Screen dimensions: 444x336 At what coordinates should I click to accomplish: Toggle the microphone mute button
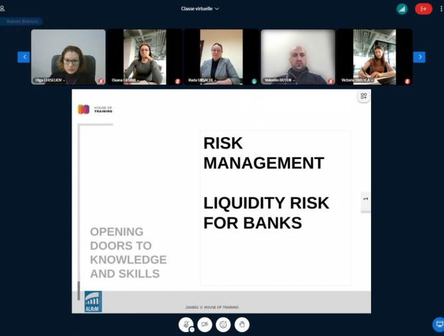pos(186,325)
